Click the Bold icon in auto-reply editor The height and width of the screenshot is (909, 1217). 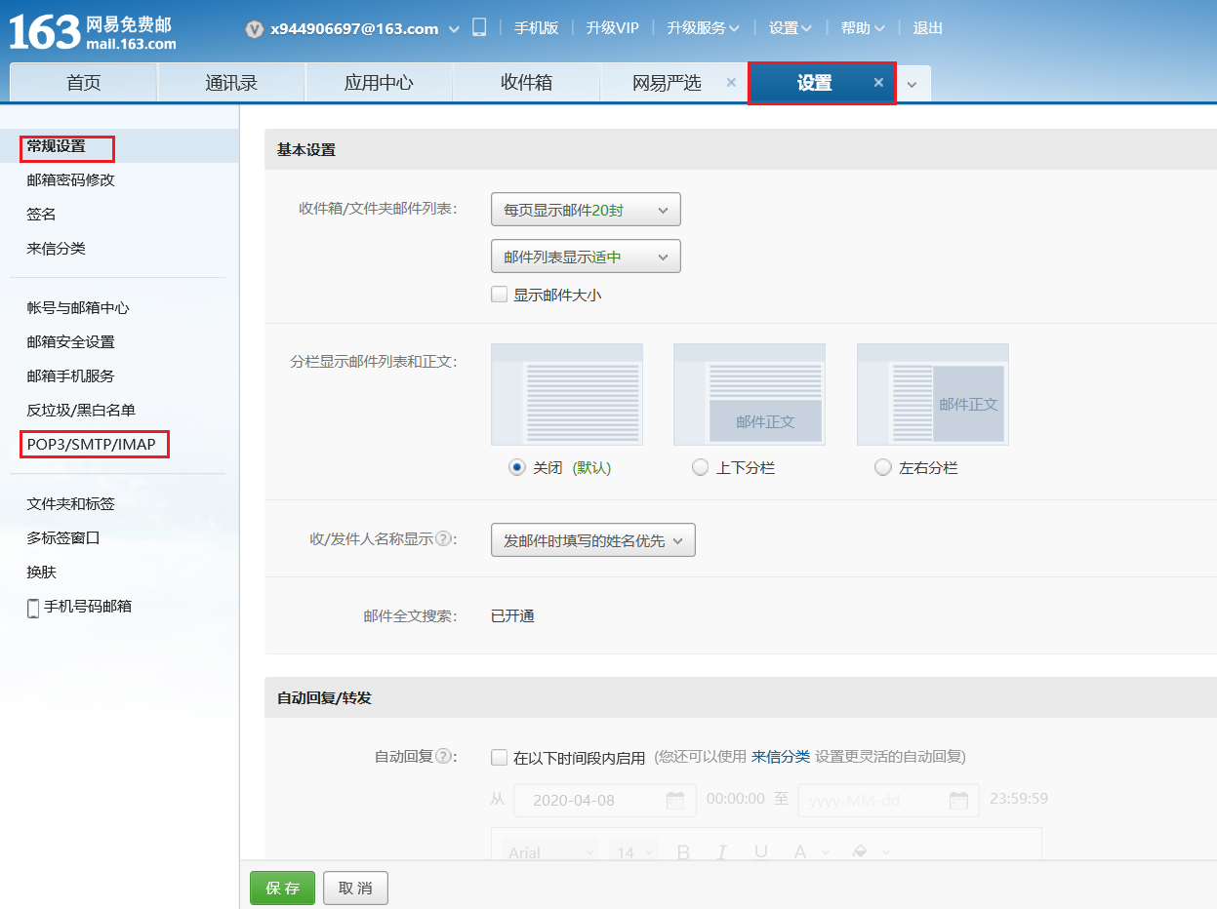[x=683, y=852]
